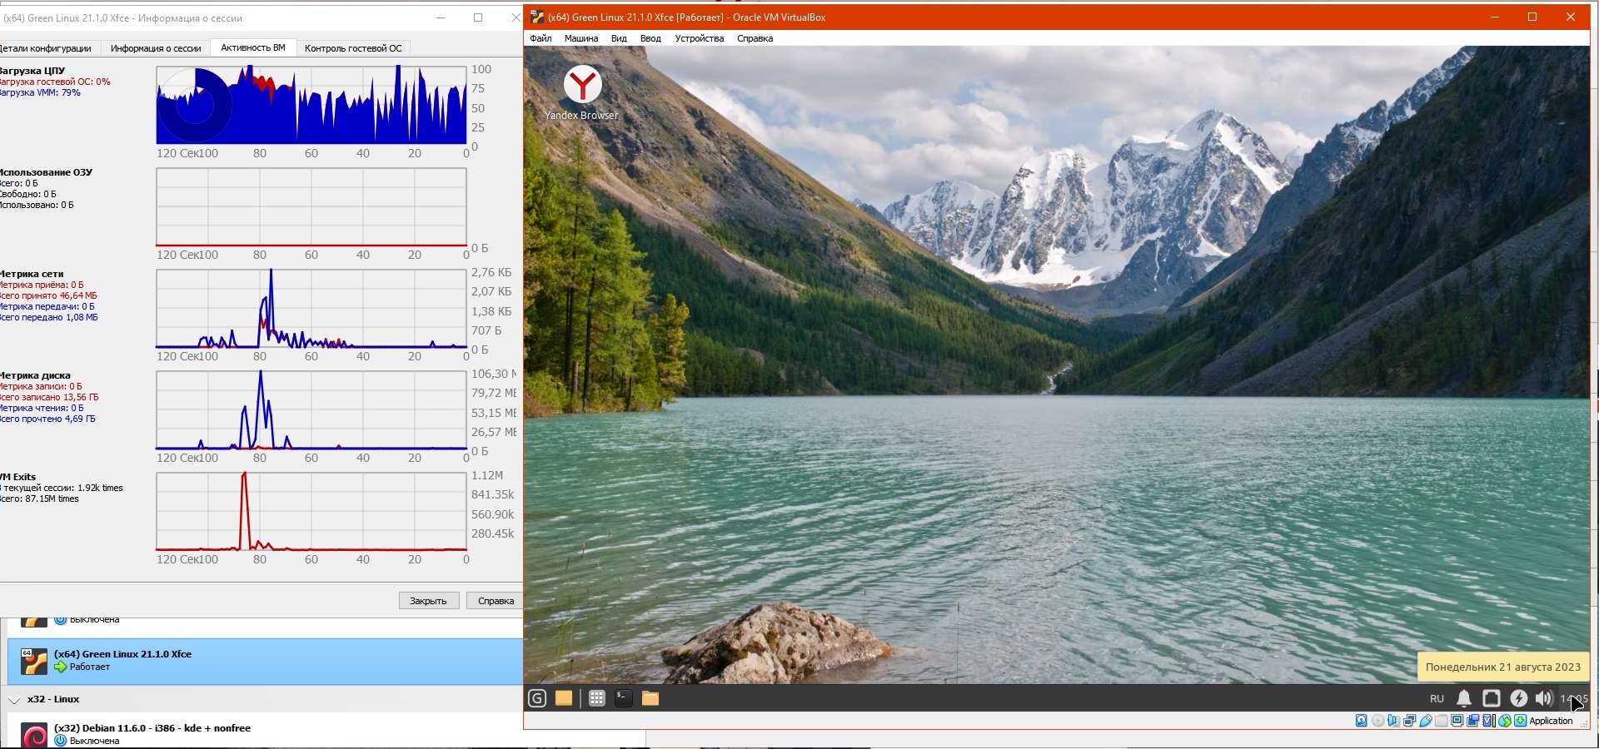Click the Справка button in session info dialog
The width and height of the screenshot is (1599, 749).
(x=496, y=601)
